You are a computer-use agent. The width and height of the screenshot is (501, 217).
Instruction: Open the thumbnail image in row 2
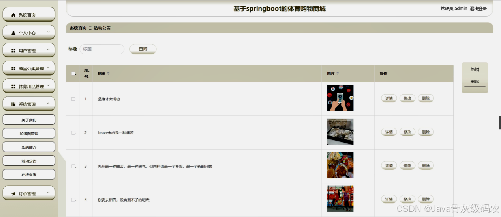340,132
